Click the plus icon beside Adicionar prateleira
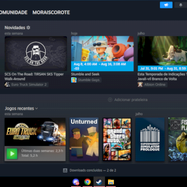Viewport: 187px width, 187px height. [x=110, y=100]
